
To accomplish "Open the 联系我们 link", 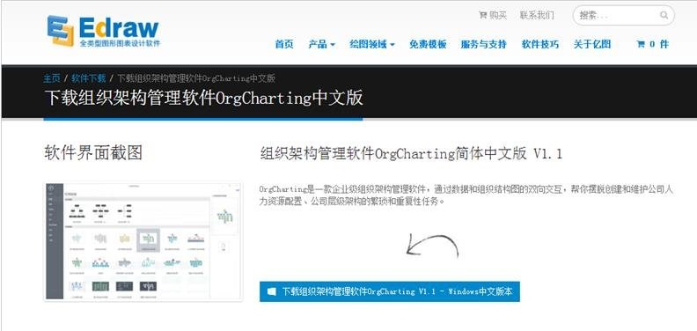I will [x=537, y=16].
